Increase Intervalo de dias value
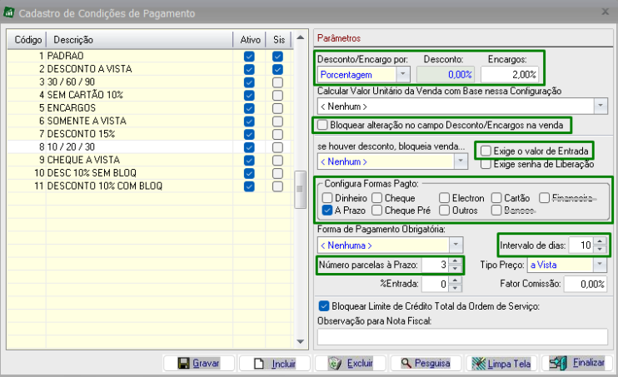This screenshot has width=618, height=377. point(600,241)
